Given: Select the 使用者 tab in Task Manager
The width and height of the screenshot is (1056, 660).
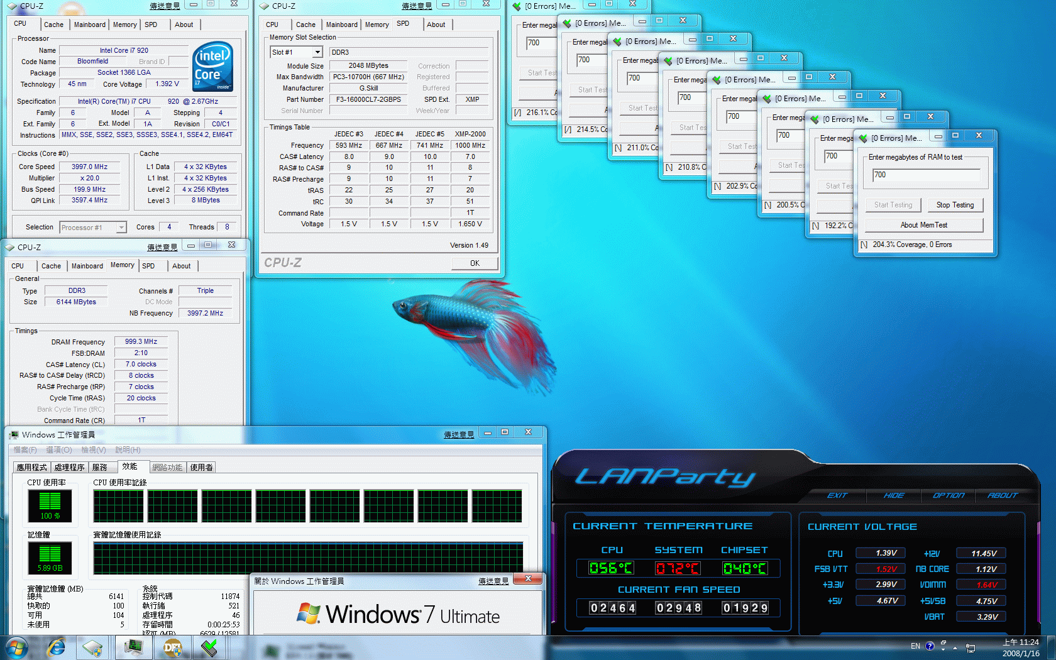Looking at the screenshot, I should [x=201, y=467].
